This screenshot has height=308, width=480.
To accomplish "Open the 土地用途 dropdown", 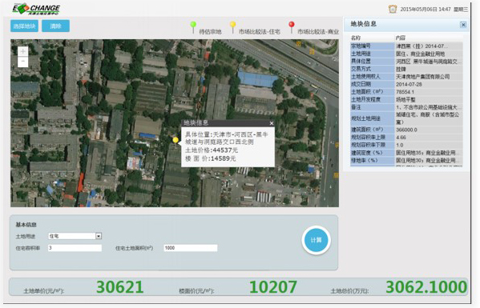I will click(x=99, y=236).
